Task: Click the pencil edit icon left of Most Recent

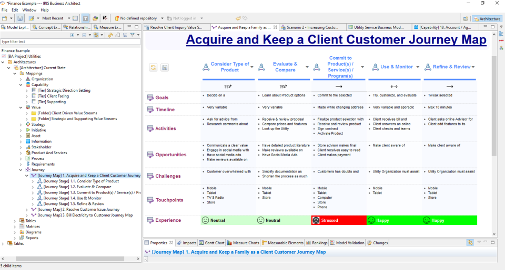Action: [31, 18]
